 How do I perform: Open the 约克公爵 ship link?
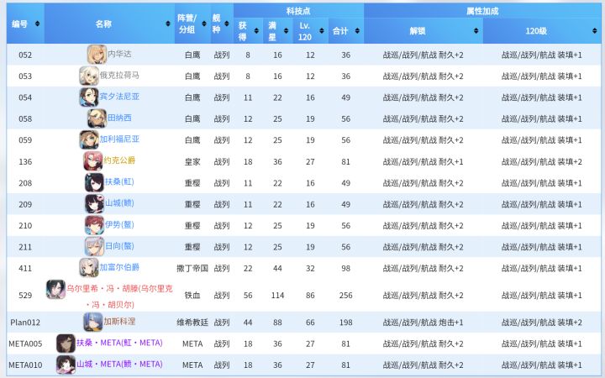(119, 160)
